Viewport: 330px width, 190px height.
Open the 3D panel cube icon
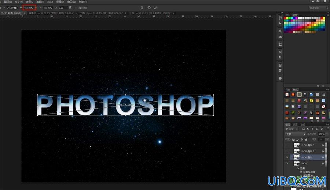tap(280, 78)
